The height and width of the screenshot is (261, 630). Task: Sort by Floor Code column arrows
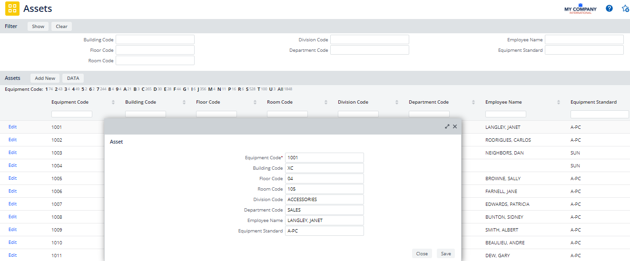coord(255,102)
